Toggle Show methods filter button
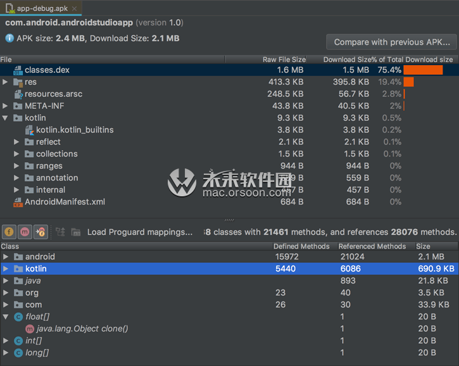Viewport: 459px width, 366px height. 25,232
